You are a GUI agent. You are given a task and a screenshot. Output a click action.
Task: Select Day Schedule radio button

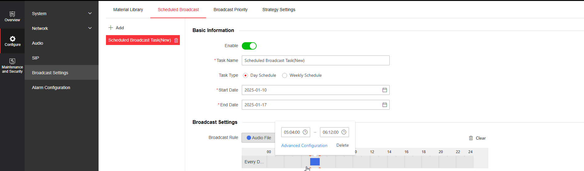[x=245, y=75]
